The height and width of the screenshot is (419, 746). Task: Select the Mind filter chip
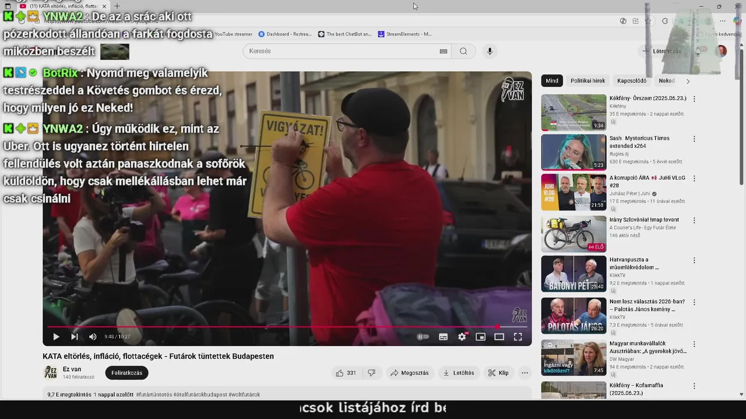click(x=552, y=81)
